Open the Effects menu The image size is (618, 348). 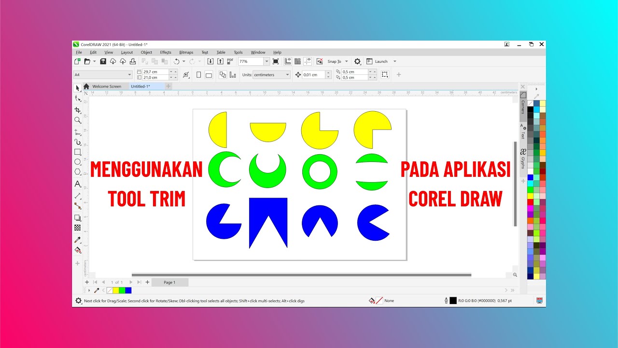point(166,52)
